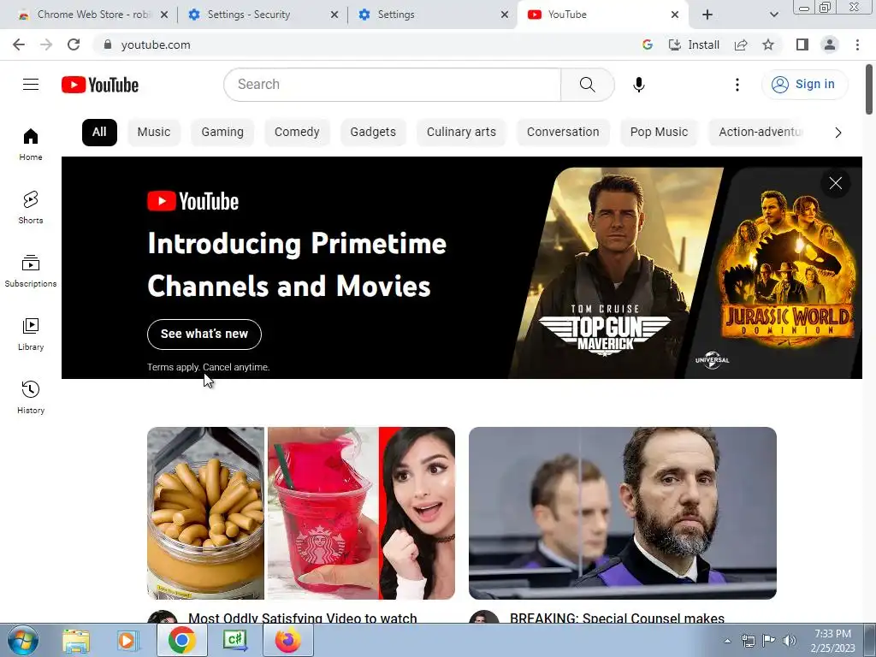The height and width of the screenshot is (657, 876).
Task: Filter by Pop Music chip
Action: pyautogui.click(x=659, y=133)
